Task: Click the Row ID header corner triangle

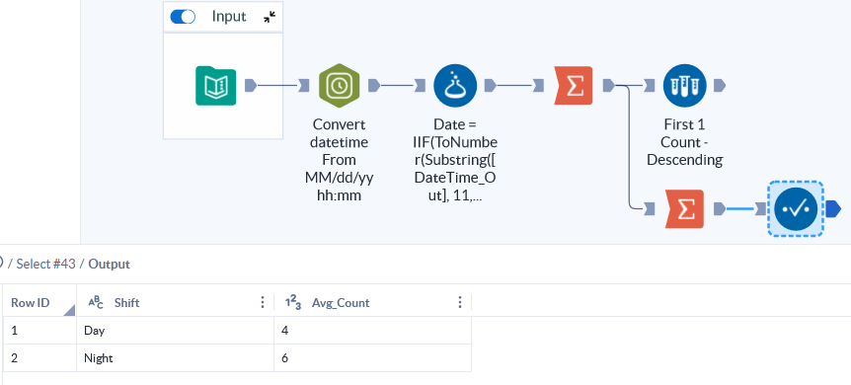Action: pos(69,310)
